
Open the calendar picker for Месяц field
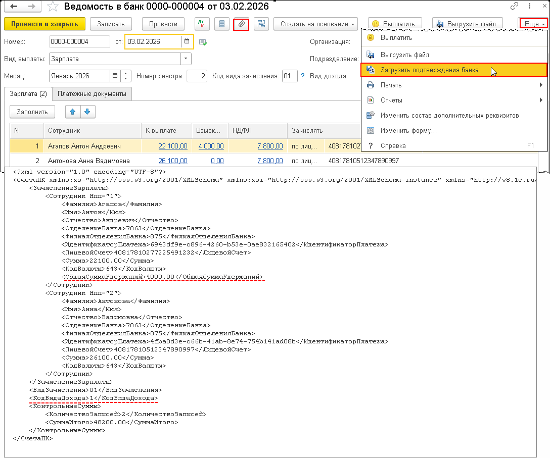tap(115, 76)
